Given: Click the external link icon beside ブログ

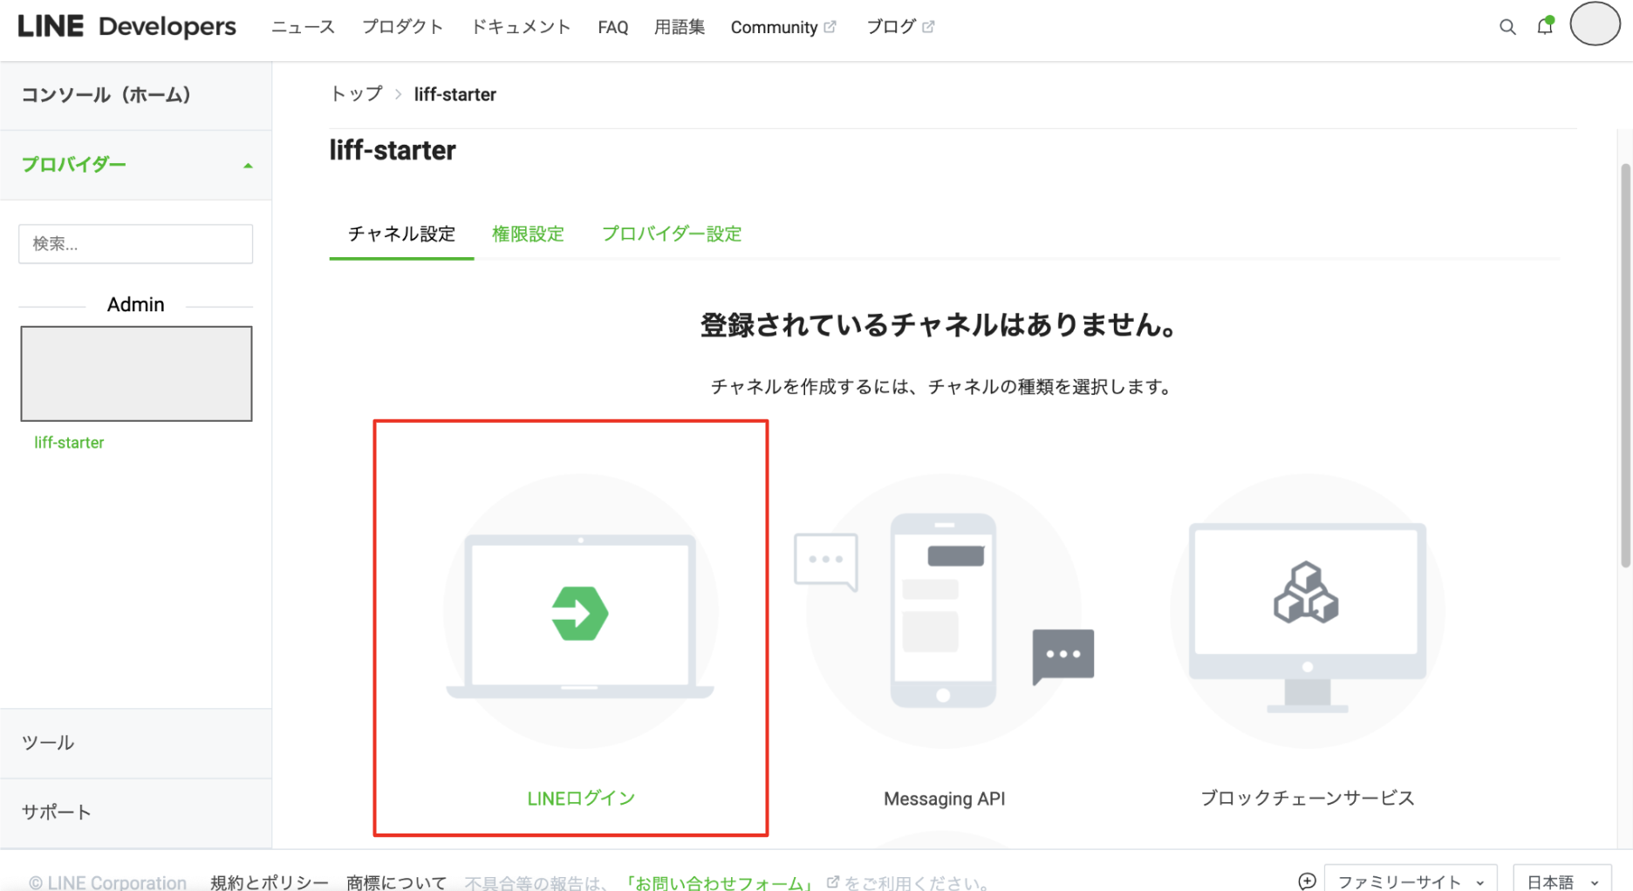Looking at the screenshot, I should click(x=927, y=25).
